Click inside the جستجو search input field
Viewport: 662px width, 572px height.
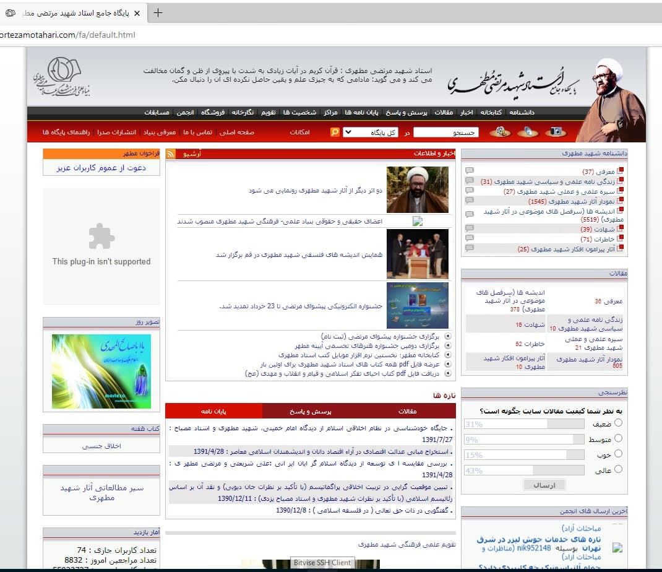click(x=445, y=132)
